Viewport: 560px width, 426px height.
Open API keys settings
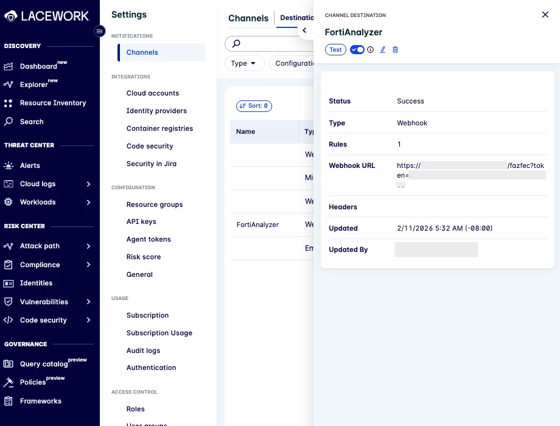tap(141, 222)
